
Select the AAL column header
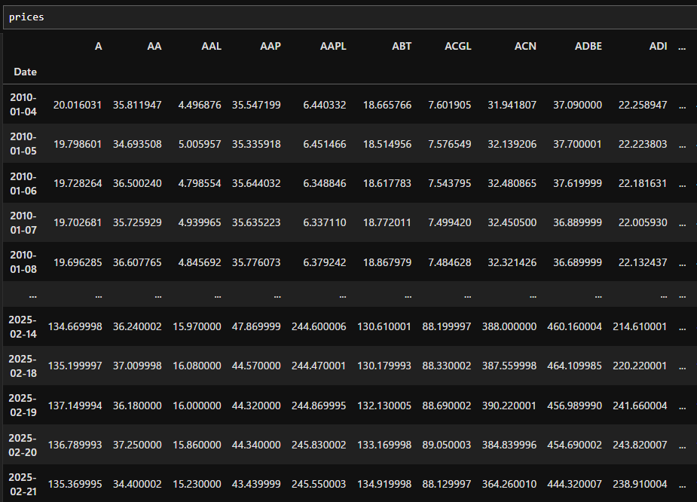click(x=211, y=46)
